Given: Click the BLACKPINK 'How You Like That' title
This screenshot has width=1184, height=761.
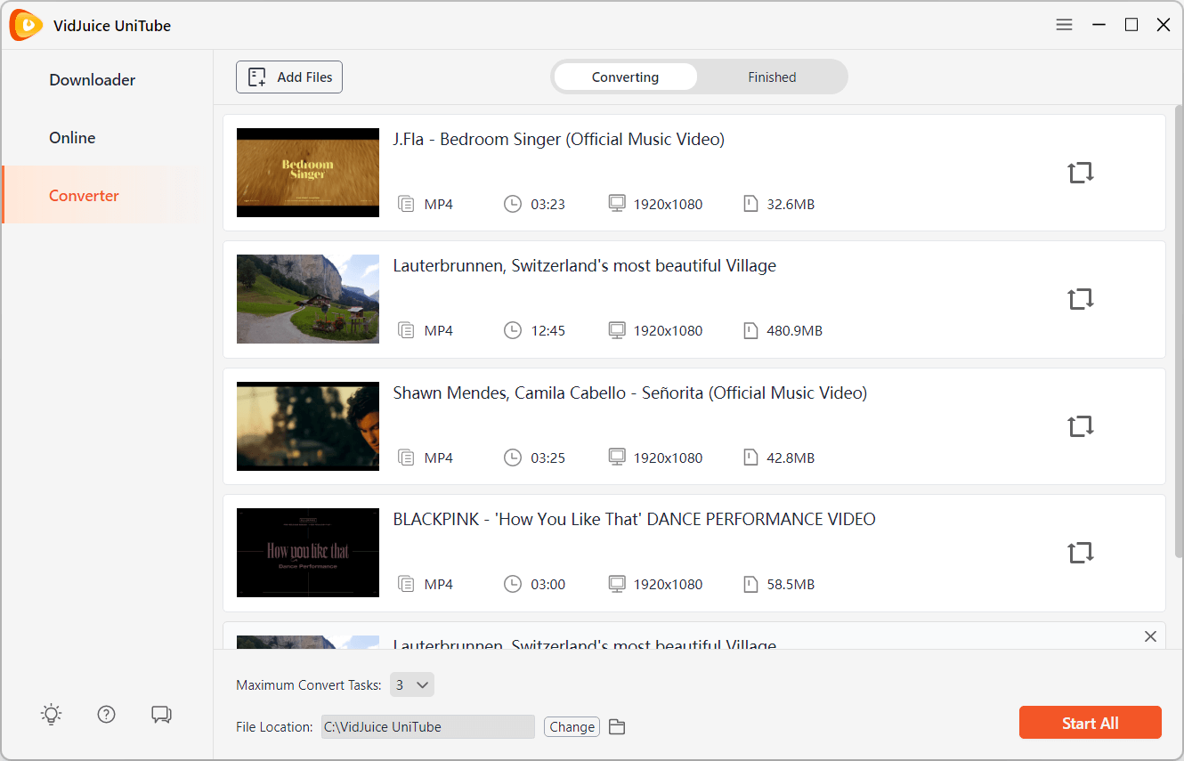Looking at the screenshot, I should pos(634,520).
